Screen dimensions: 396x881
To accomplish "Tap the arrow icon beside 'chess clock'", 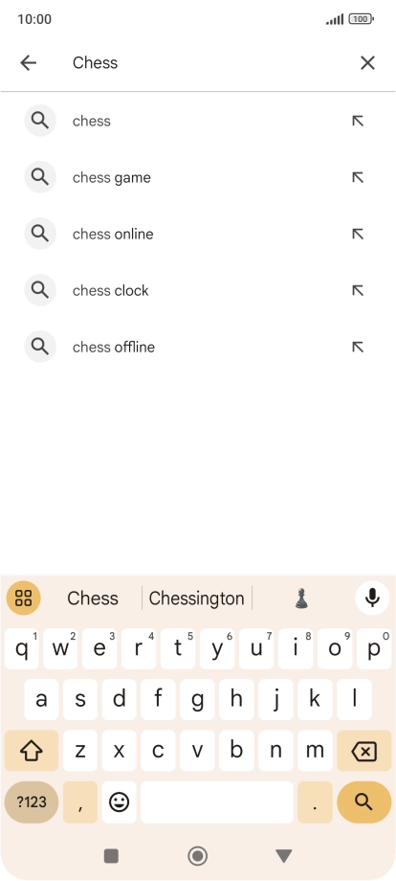I will [x=358, y=290].
